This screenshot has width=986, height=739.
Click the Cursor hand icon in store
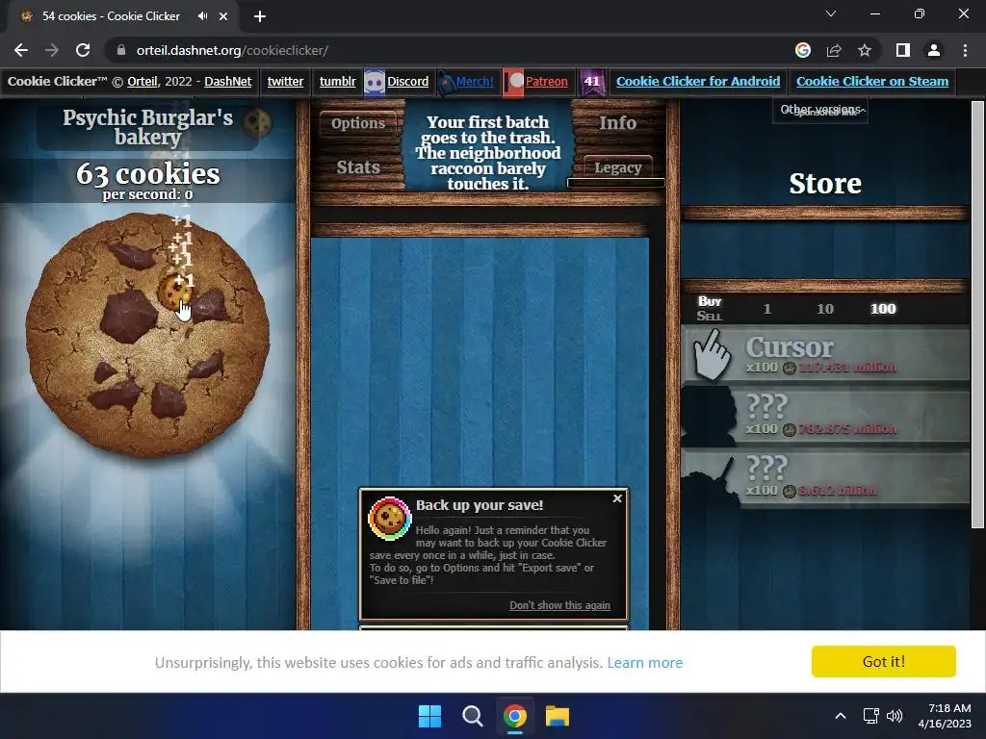(712, 354)
